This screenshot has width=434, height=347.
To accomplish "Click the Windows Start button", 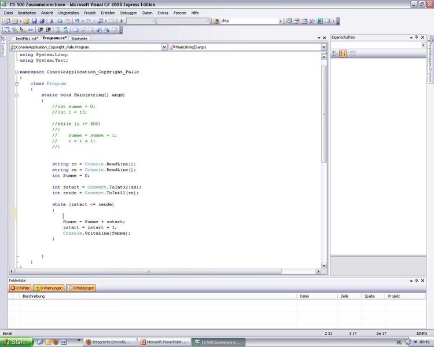I will click(x=17, y=342).
